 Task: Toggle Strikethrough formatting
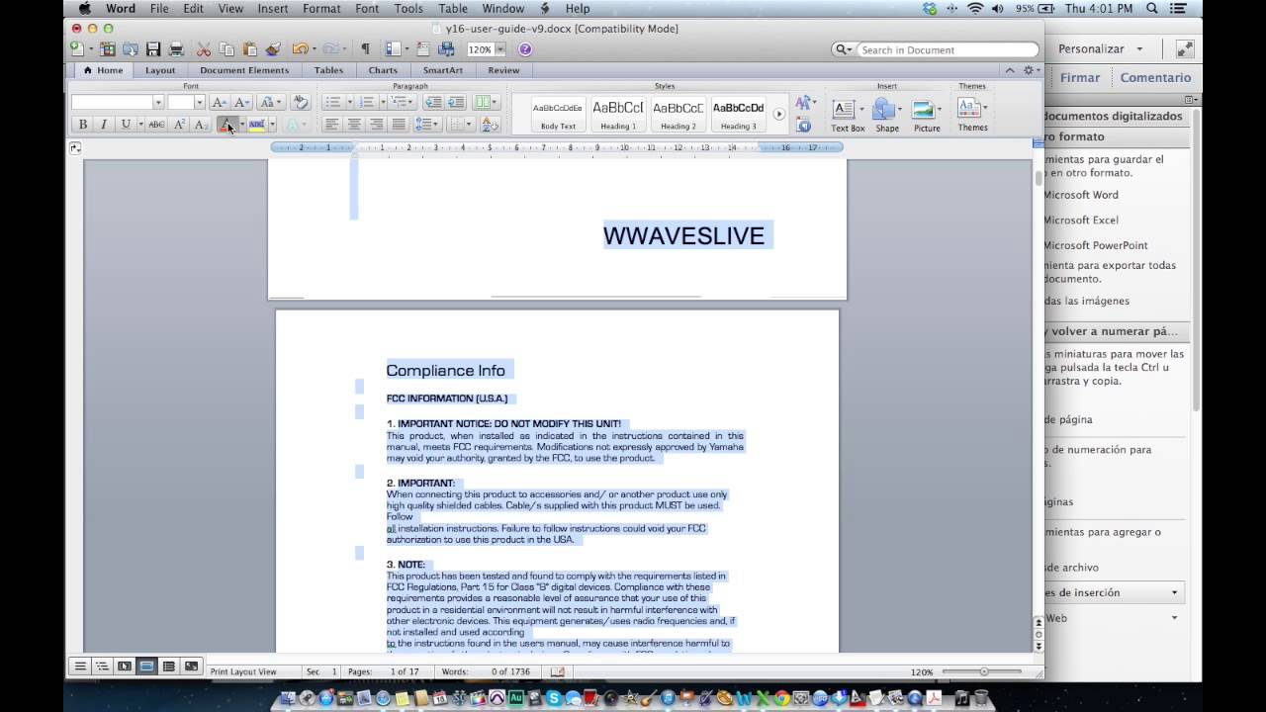(156, 125)
